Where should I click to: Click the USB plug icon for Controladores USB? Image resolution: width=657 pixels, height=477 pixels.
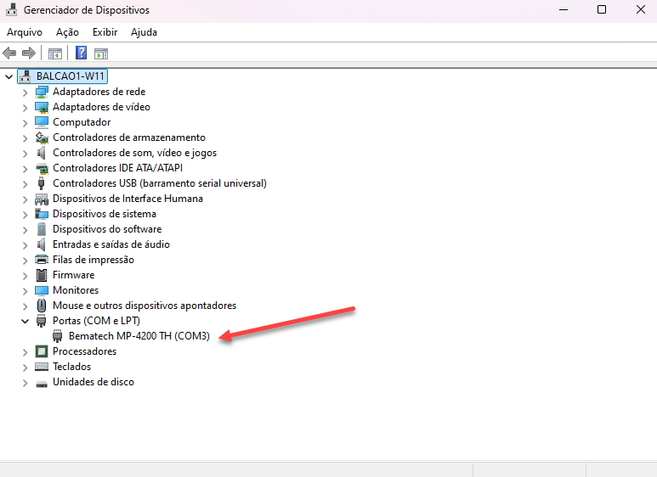click(x=41, y=183)
